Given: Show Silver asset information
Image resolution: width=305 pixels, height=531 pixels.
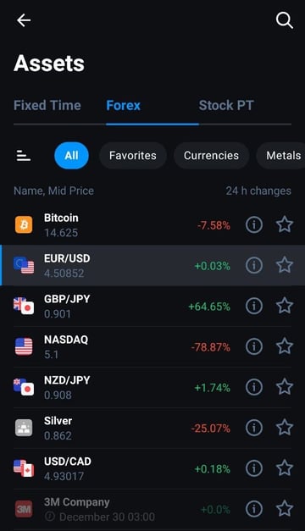Looking at the screenshot, I should [x=254, y=428].
